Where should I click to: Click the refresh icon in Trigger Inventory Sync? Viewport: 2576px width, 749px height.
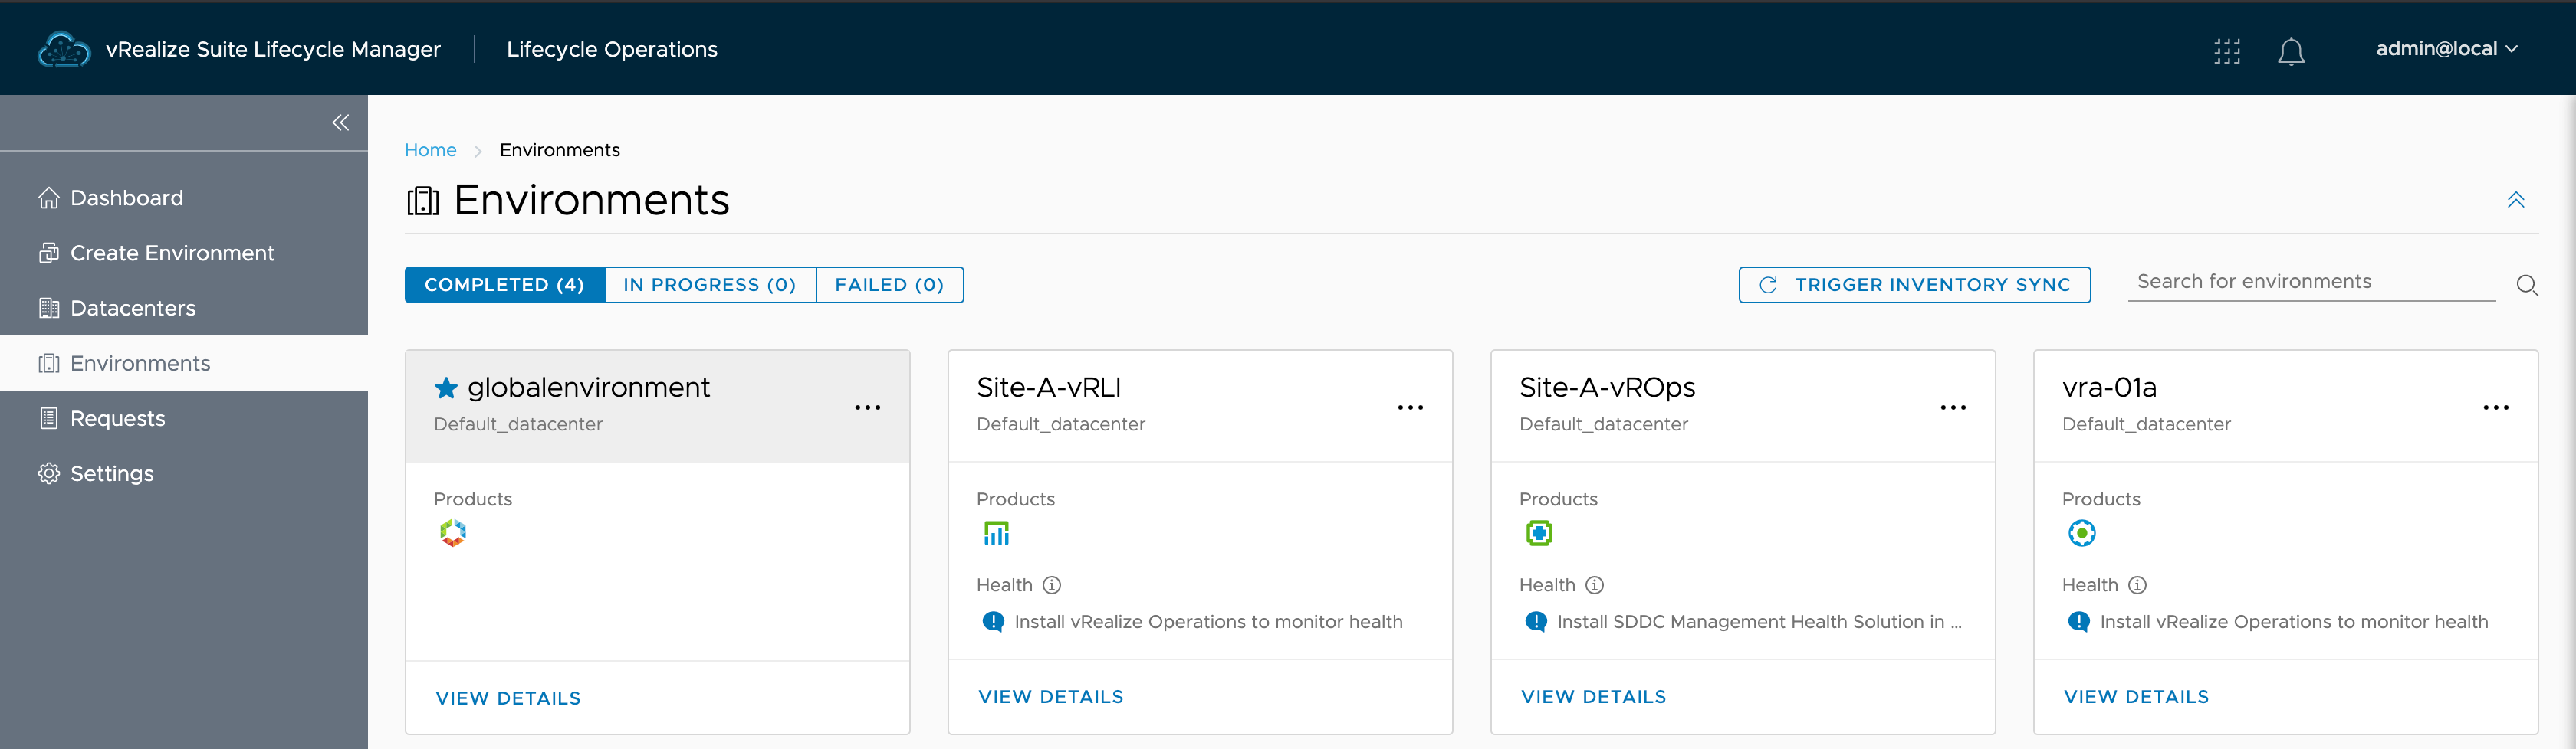click(1768, 285)
